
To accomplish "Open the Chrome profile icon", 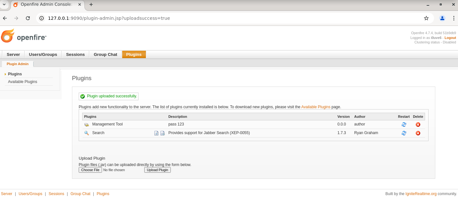I will pyautogui.click(x=442, y=18).
